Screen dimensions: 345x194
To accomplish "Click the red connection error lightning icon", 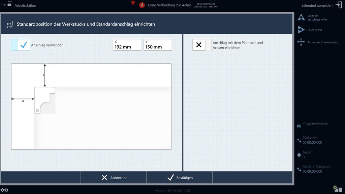I will [x=141, y=5].
